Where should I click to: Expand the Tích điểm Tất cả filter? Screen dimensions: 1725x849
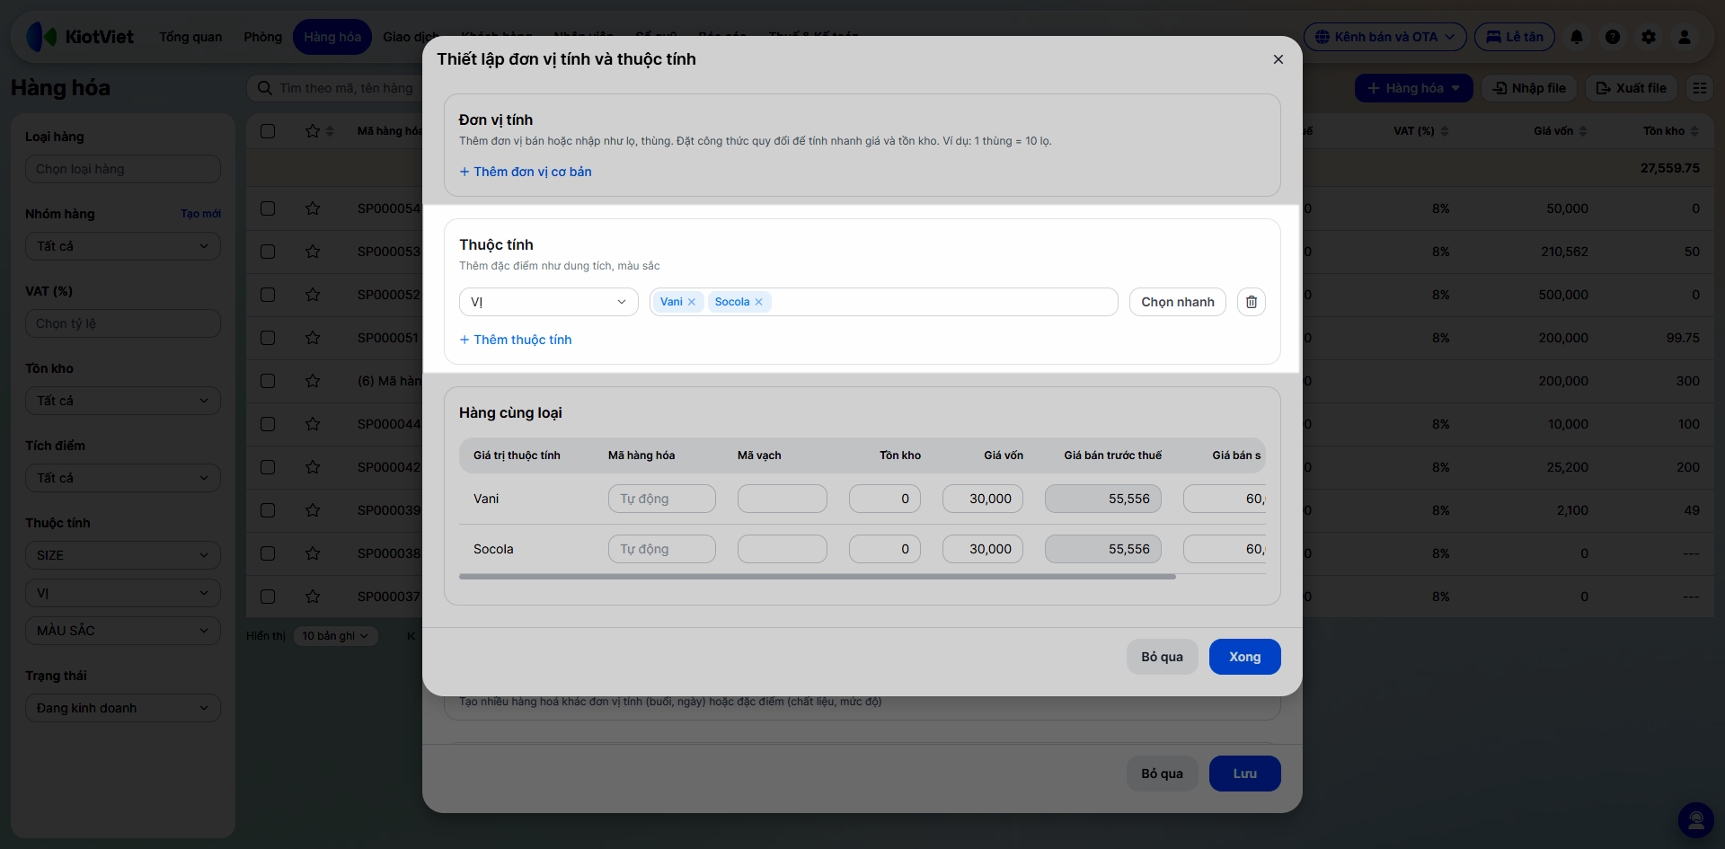pyautogui.click(x=123, y=478)
